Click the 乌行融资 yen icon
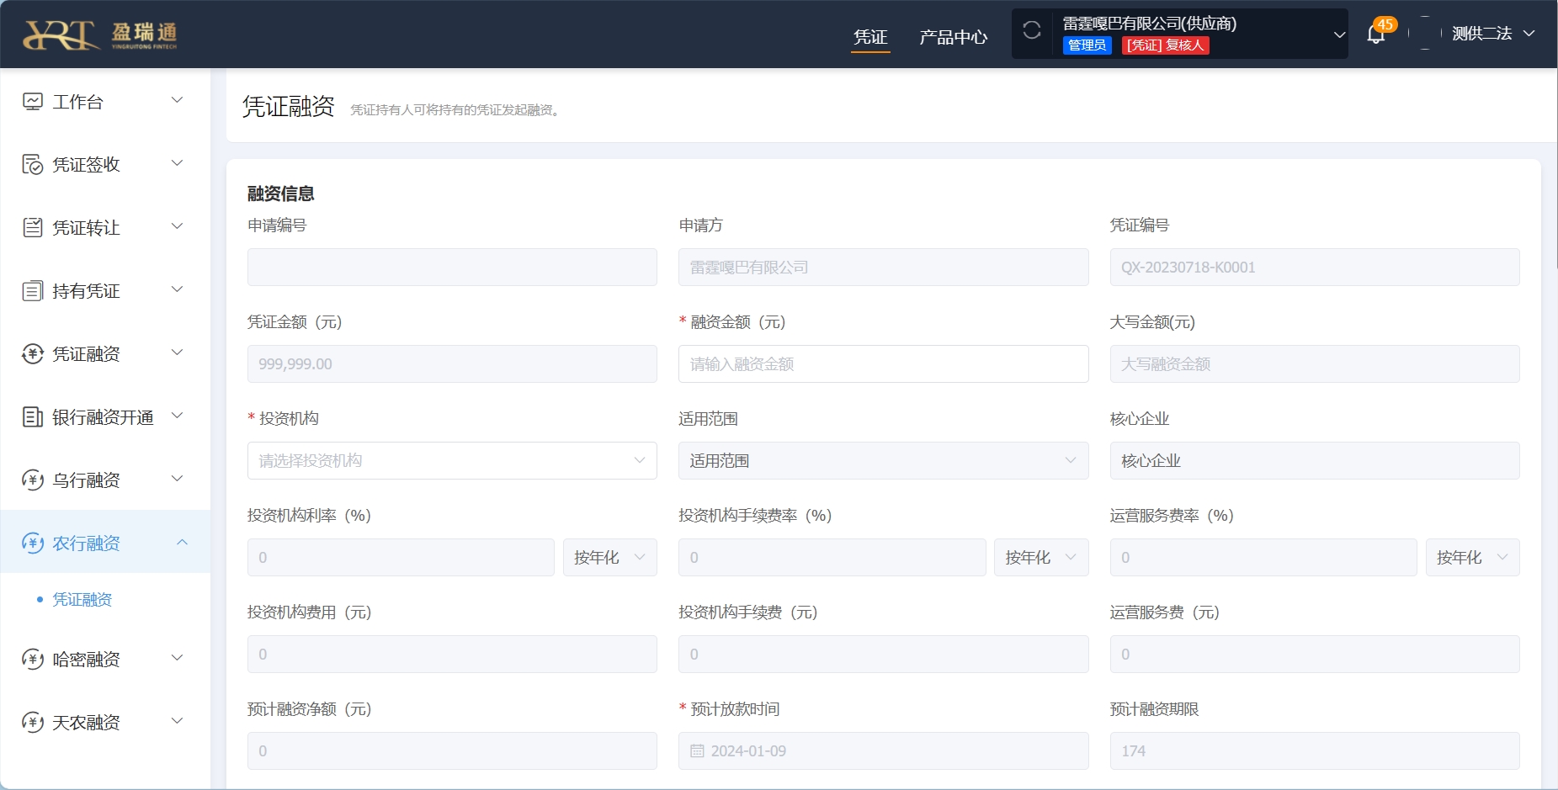Viewport: 1558px width, 790px height. pyautogui.click(x=32, y=480)
